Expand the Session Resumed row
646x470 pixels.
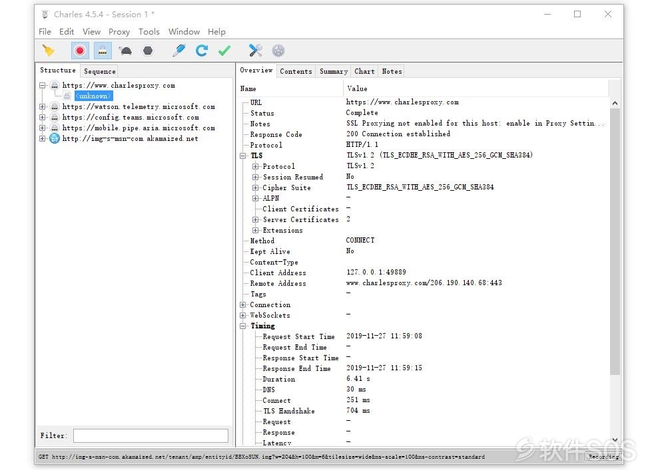point(256,177)
